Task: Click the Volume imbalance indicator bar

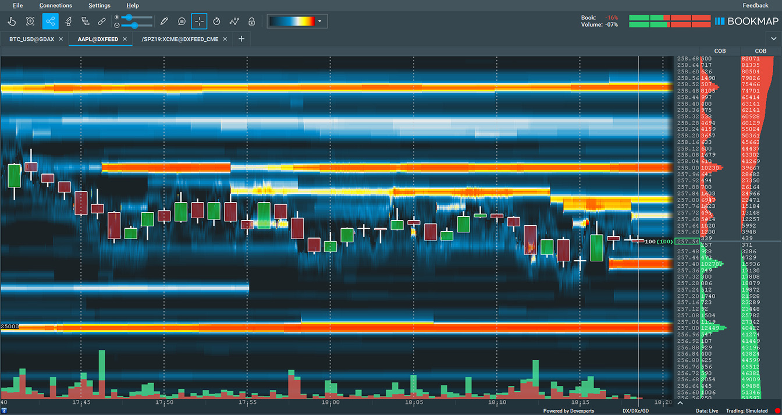Action: [x=670, y=25]
